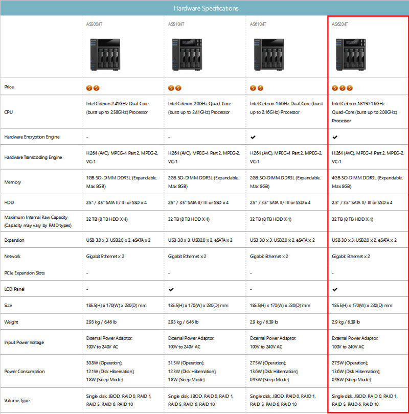Click AS5004T USB 3.0 x 3 expansion cell
Viewport: 409px width, 414px height.
[118, 240]
